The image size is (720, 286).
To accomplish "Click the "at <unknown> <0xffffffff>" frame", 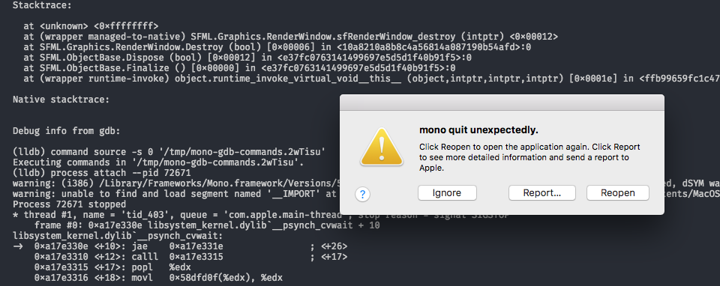I will click(x=91, y=26).
